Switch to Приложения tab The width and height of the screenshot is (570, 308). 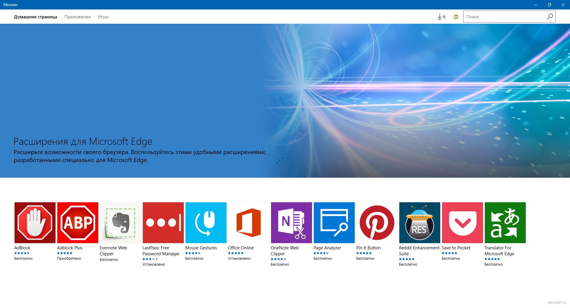tap(77, 17)
